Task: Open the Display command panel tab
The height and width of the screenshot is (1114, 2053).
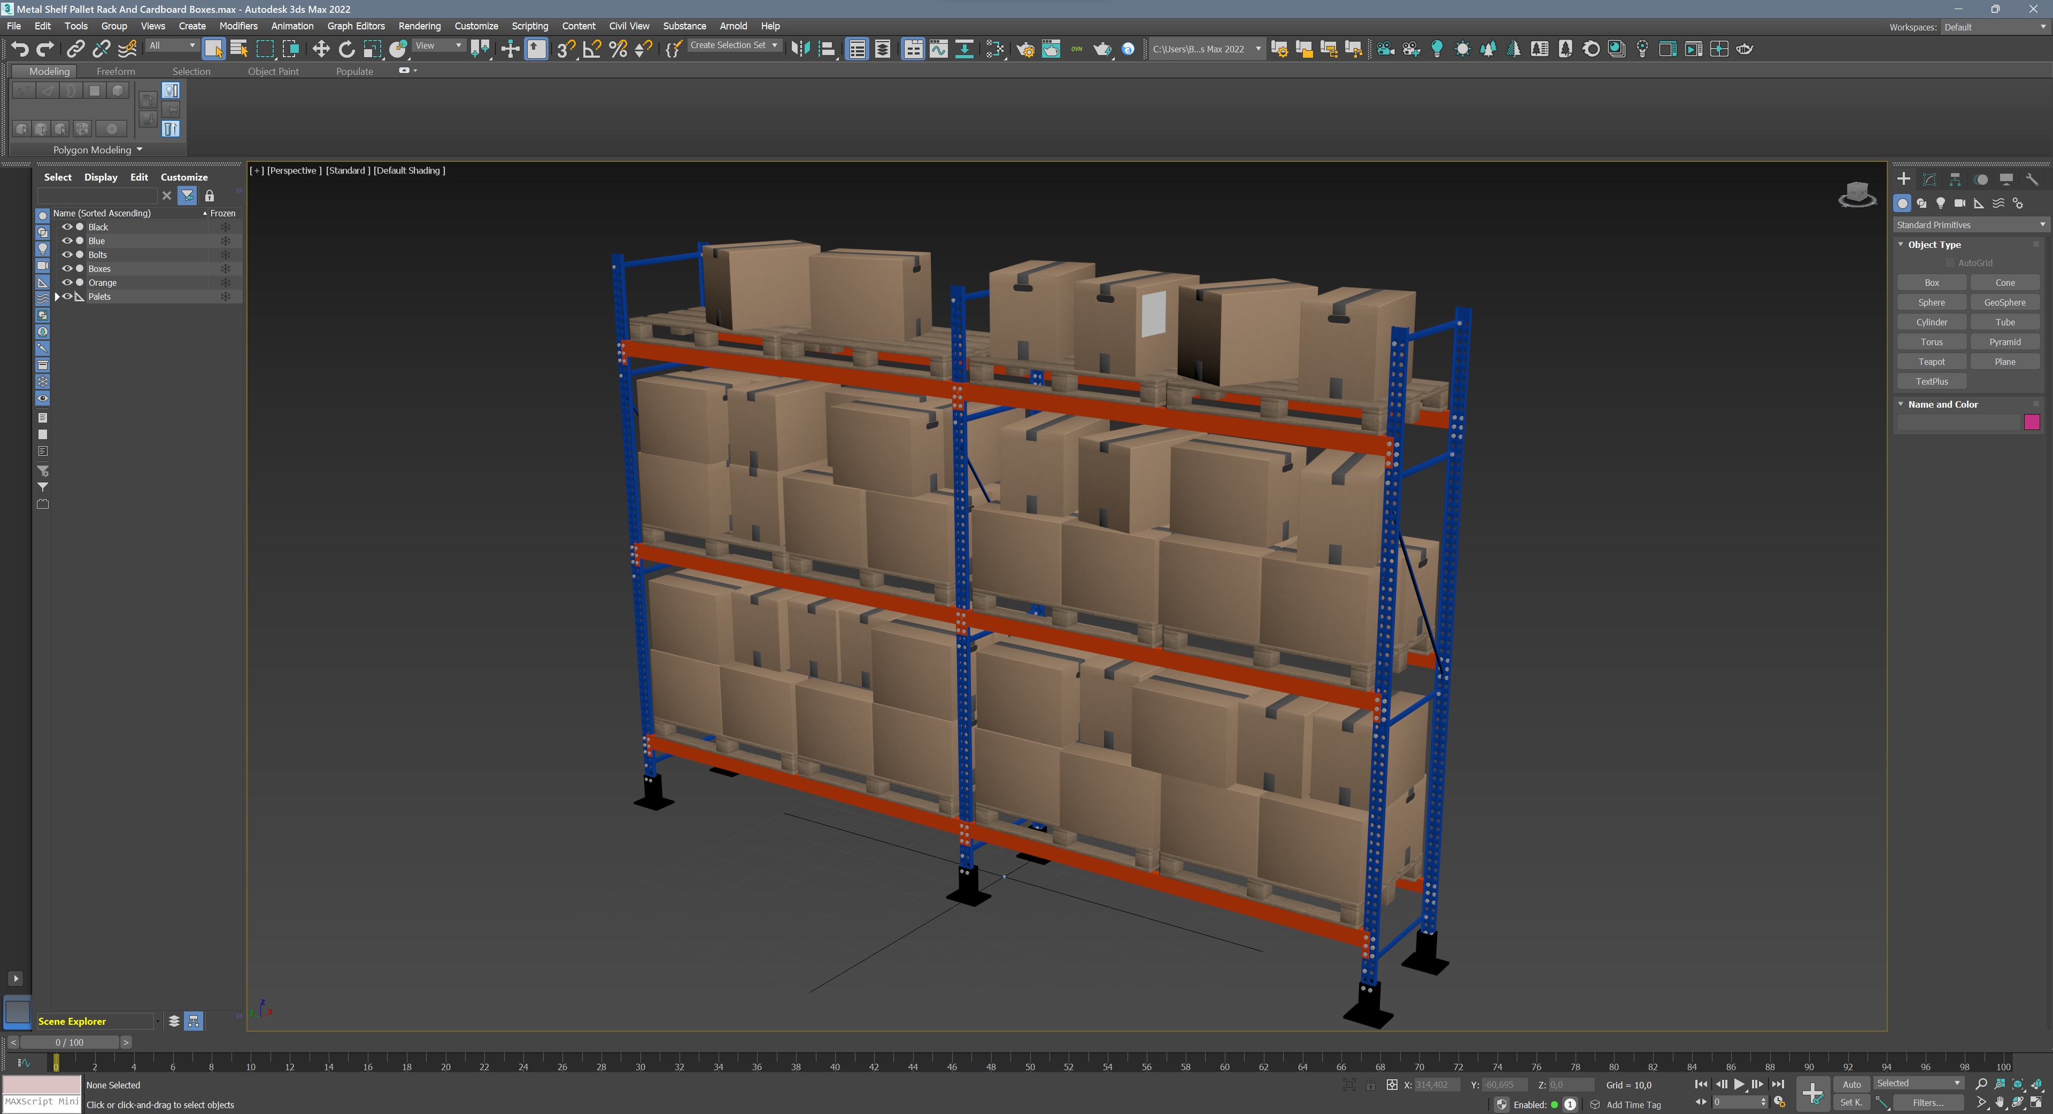Action: pyautogui.click(x=2007, y=179)
